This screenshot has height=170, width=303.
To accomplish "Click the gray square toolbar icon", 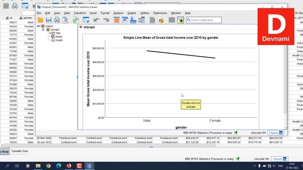I will [171, 20].
